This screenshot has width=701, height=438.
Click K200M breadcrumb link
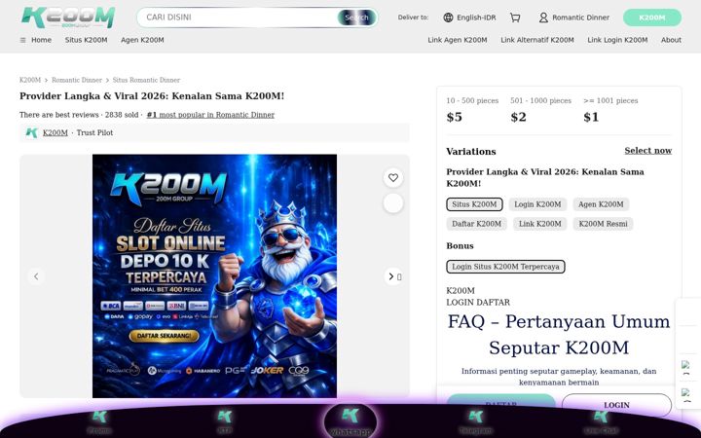click(30, 80)
